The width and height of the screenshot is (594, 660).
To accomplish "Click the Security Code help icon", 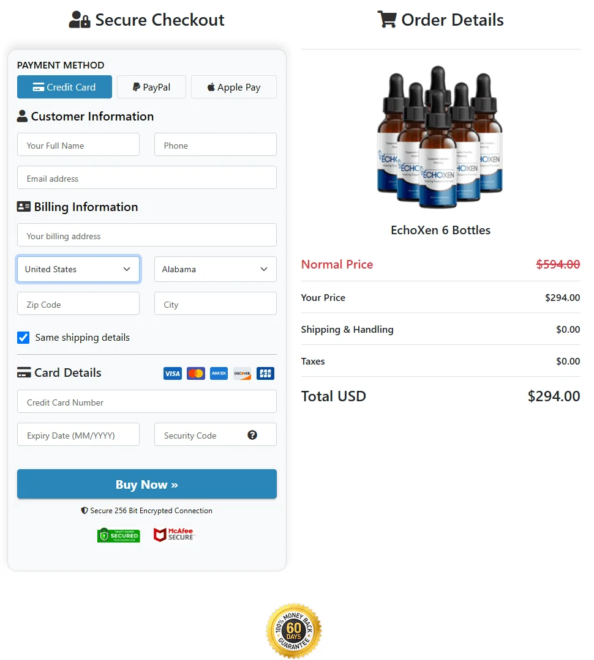I will click(252, 435).
